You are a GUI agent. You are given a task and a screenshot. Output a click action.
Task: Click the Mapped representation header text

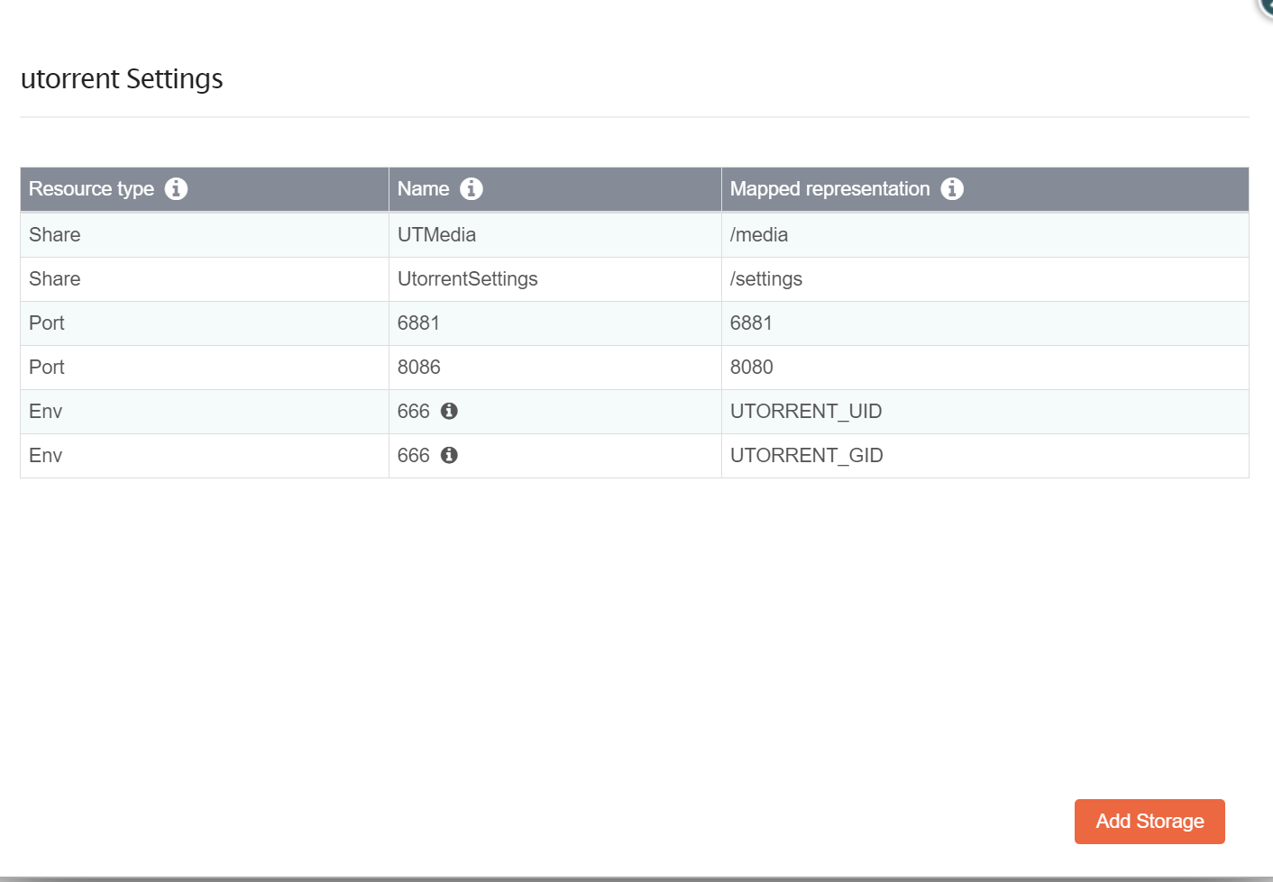click(x=829, y=189)
